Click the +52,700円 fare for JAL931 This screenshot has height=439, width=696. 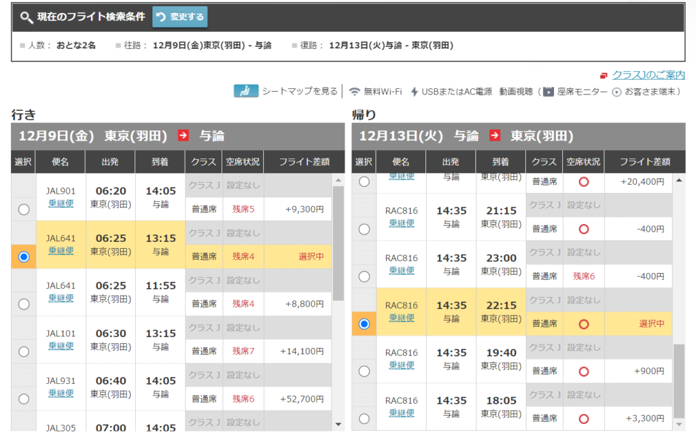point(302,399)
